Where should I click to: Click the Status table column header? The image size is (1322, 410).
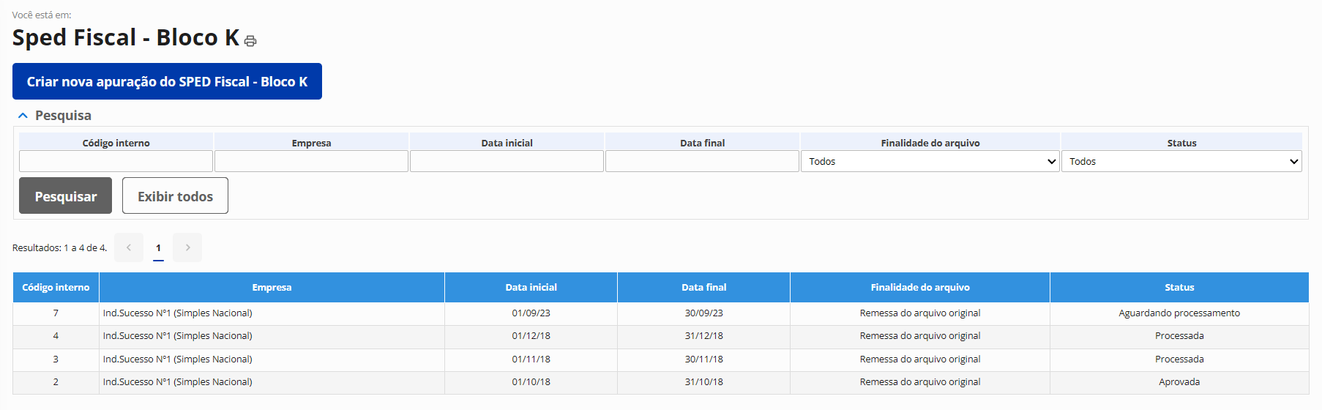1179,288
